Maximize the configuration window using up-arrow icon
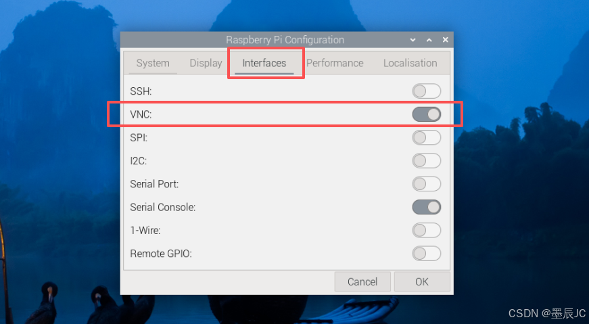 click(x=429, y=40)
